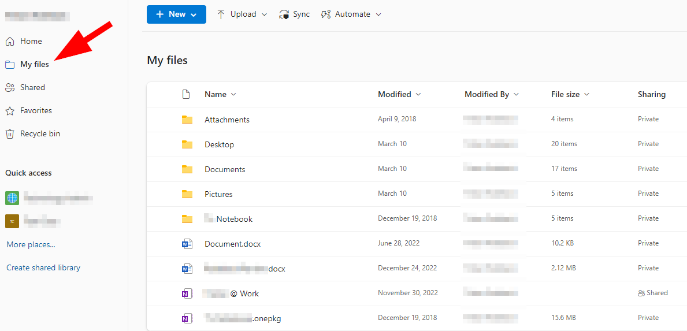Viewport: 687px width, 331px height.
Task: Select My files in the sidebar
Action: pyautogui.click(x=35, y=64)
